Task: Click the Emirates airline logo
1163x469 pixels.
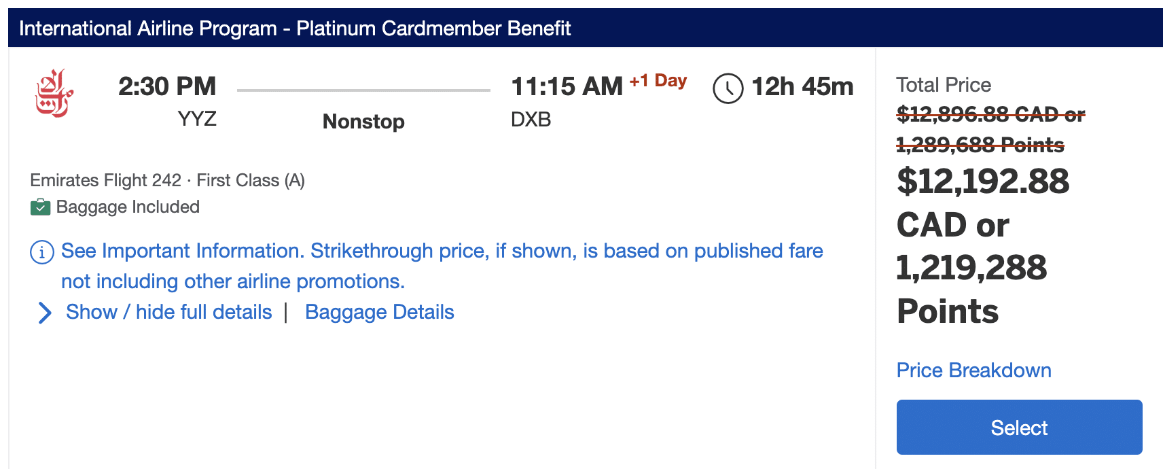Action: pyautogui.click(x=54, y=93)
